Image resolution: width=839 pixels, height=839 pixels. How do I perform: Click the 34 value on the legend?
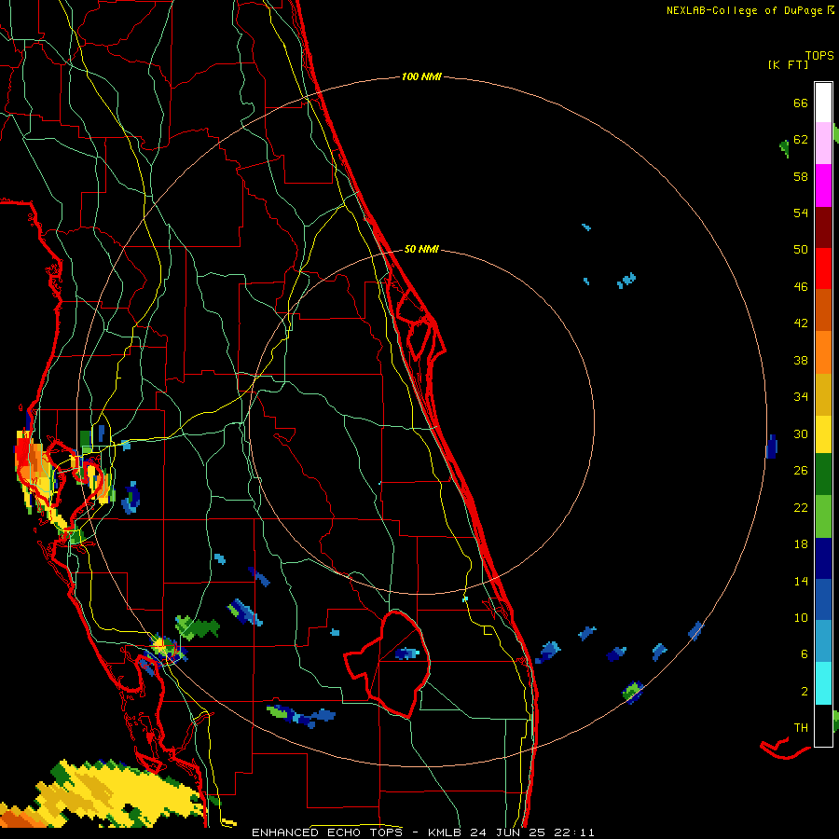pyautogui.click(x=801, y=397)
